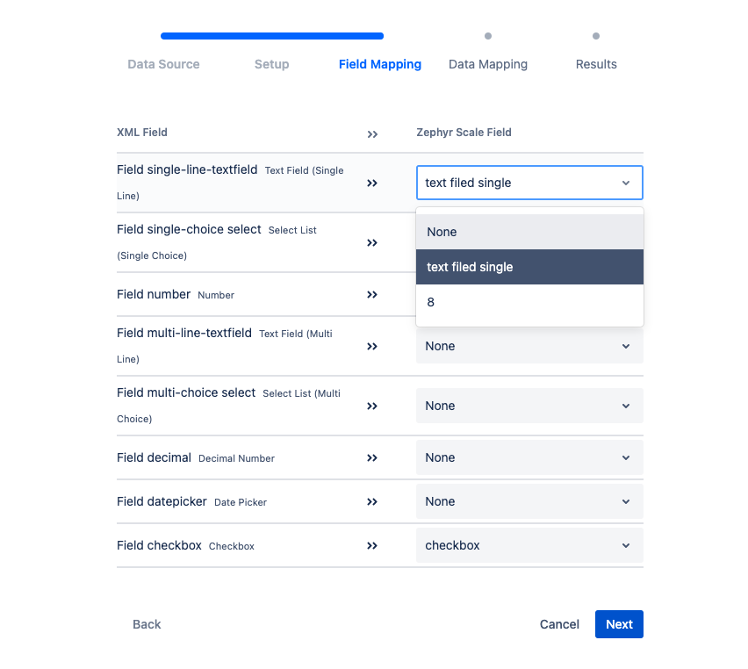Go to the Data Mapping step
The height and width of the screenshot is (669, 748).
tap(487, 64)
